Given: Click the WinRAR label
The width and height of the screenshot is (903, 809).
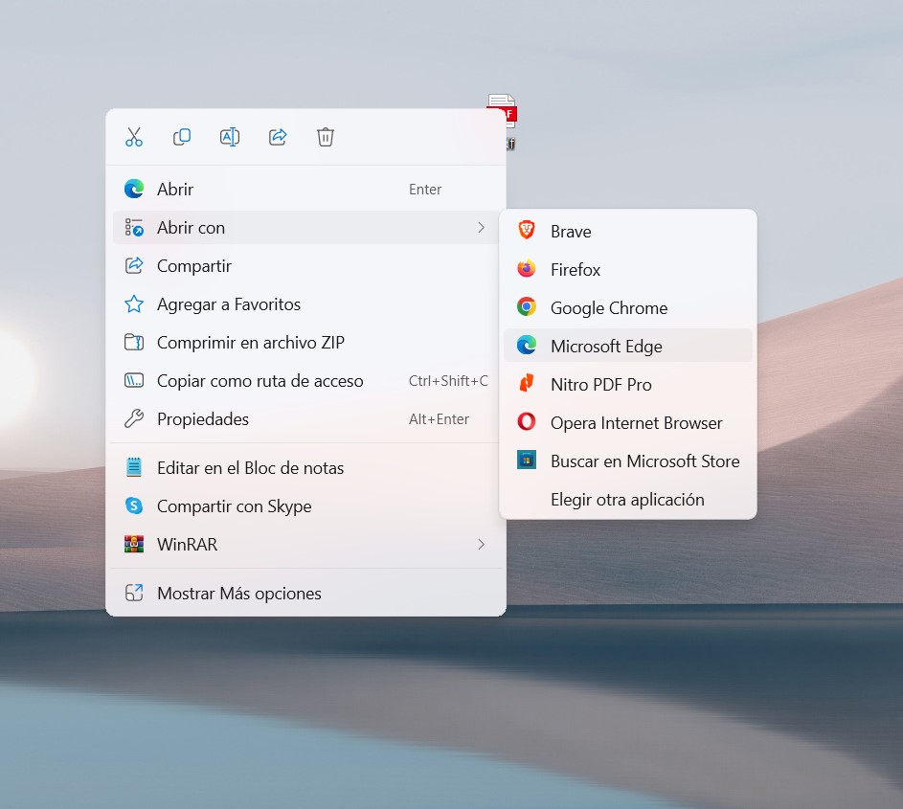Looking at the screenshot, I should coord(187,544).
